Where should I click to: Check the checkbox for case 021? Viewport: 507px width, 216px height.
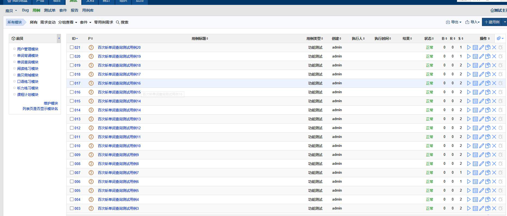[x=72, y=47]
